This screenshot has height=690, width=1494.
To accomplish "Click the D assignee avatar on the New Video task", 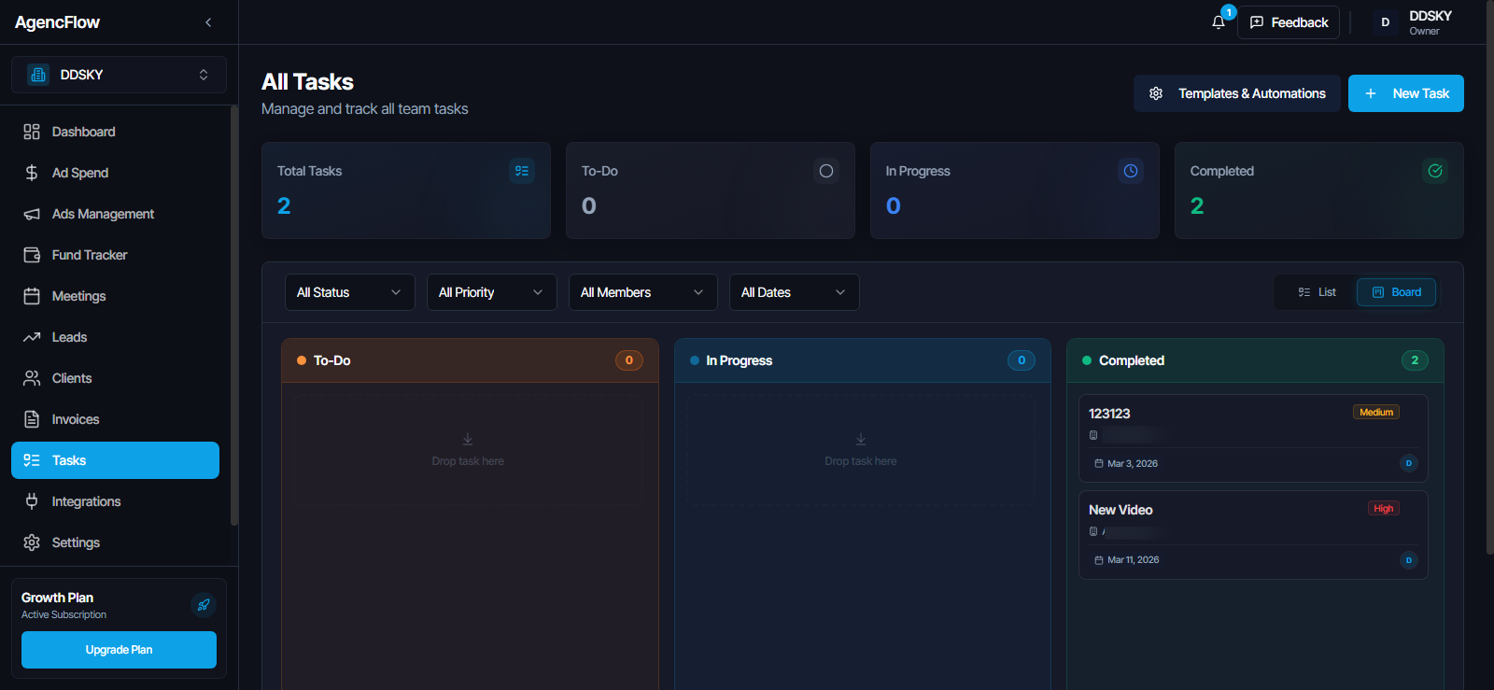I will click(x=1409, y=560).
